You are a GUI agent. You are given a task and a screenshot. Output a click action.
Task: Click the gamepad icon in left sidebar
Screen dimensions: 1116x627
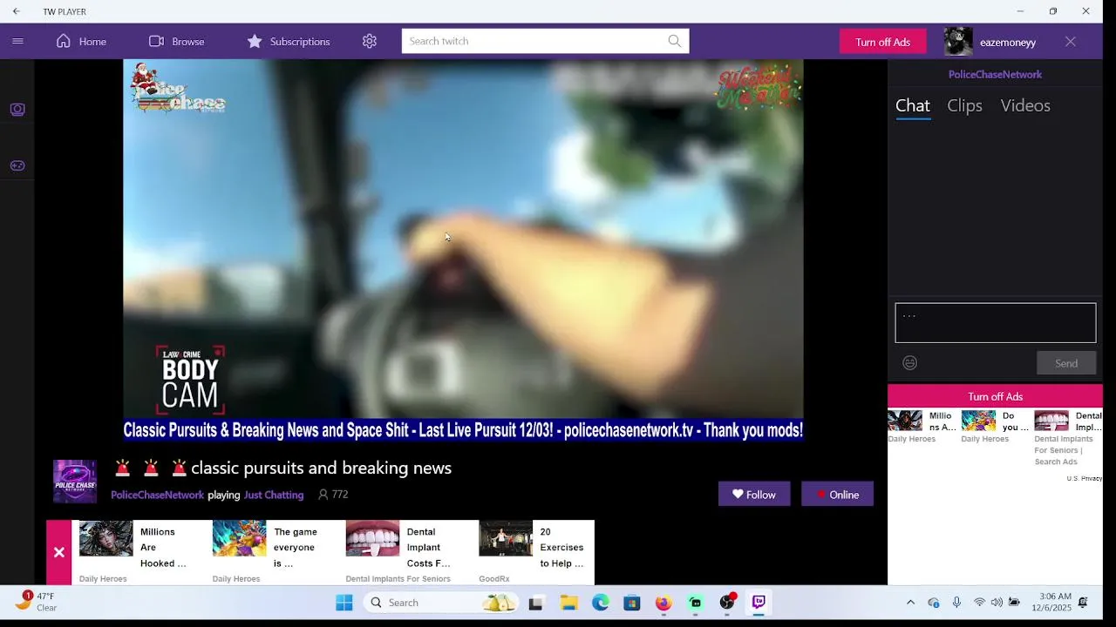17,165
